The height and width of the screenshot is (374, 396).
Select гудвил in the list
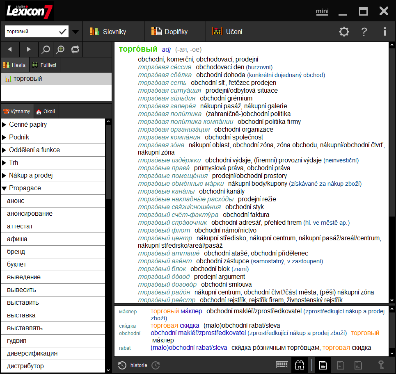point(53,341)
